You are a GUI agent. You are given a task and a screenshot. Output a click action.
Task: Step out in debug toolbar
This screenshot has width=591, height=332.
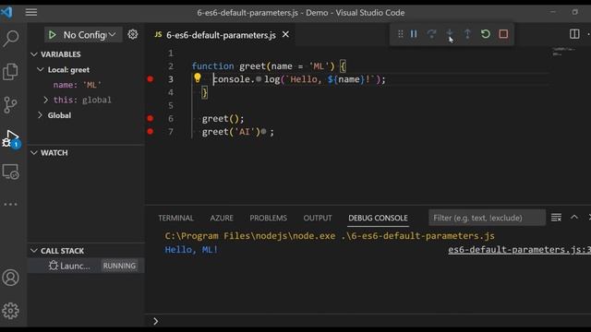pyautogui.click(x=467, y=34)
